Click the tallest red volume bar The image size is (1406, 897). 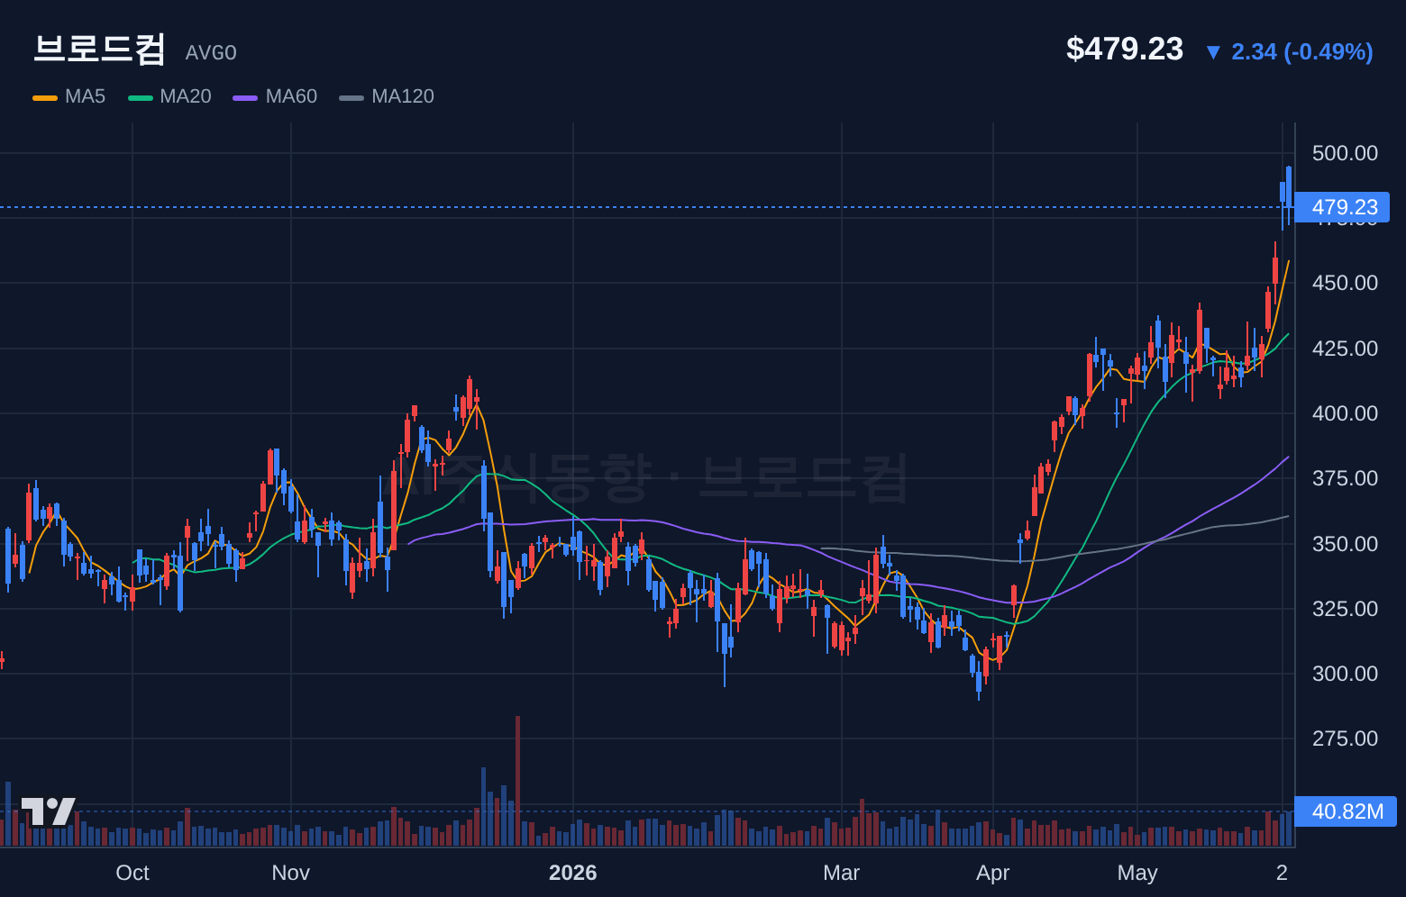(x=517, y=781)
